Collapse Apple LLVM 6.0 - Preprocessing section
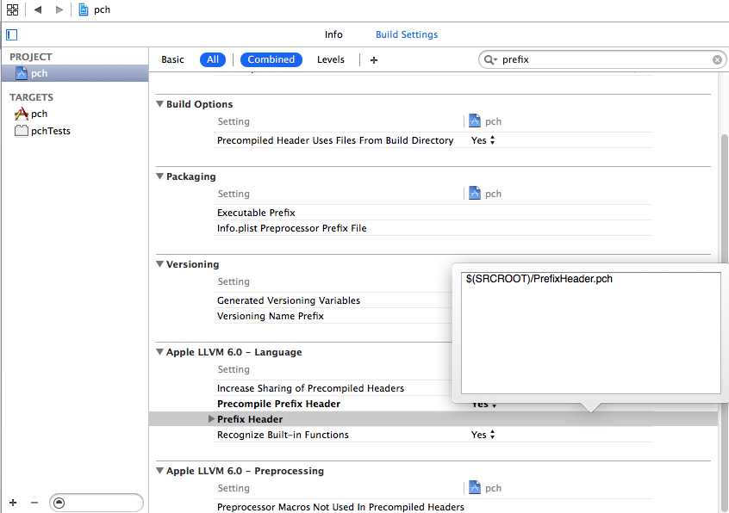This screenshot has width=729, height=513. tap(159, 471)
